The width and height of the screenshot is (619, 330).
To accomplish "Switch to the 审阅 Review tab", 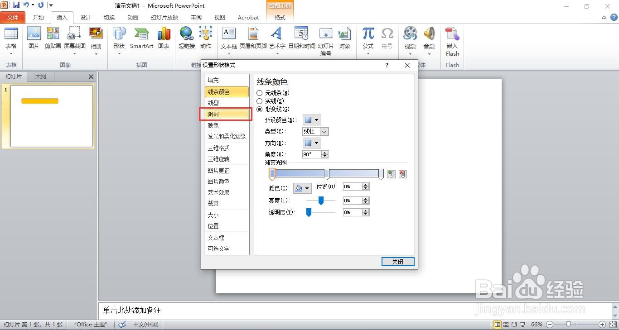I will point(196,17).
